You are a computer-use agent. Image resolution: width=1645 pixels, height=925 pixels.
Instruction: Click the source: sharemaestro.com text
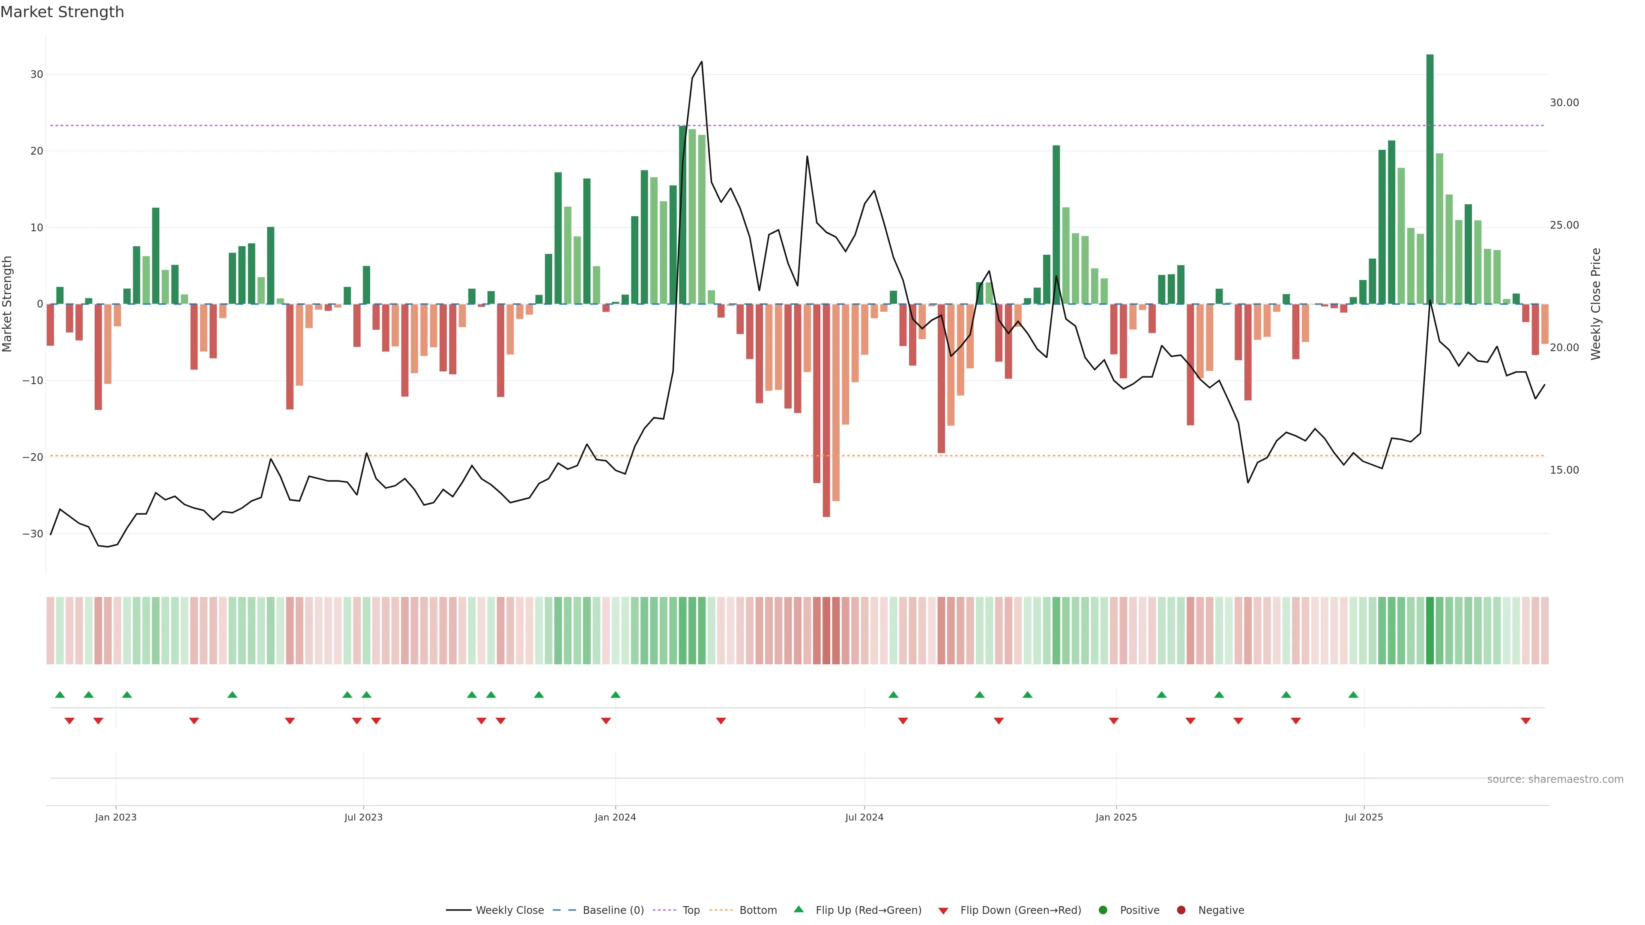(x=1555, y=779)
